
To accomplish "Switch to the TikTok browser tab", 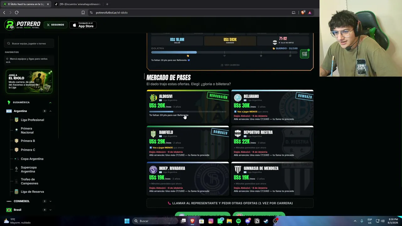I will click(78, 4).
